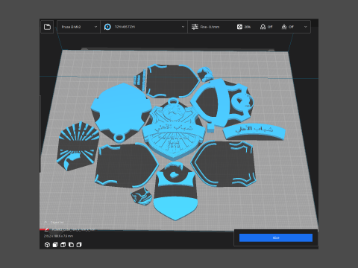Click the Fine 0.1mm print profile setting
358x268 pixels.
tap(205, 27)
